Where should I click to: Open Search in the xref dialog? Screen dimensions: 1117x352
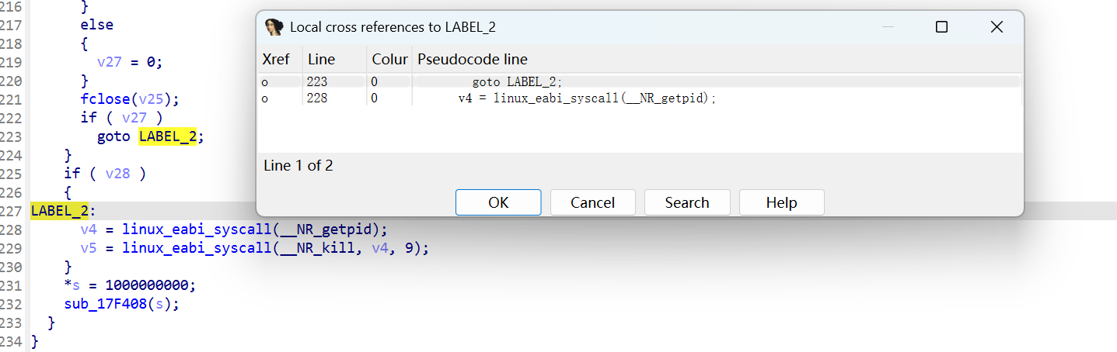point(687,202)
